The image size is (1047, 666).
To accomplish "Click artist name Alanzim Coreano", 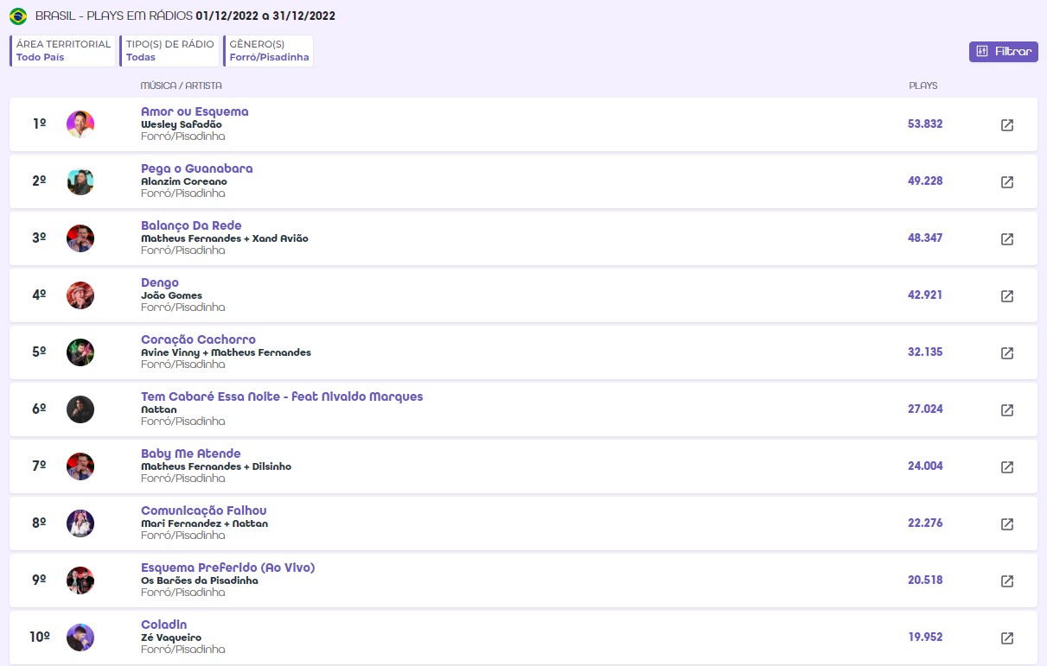I will coord(184,181).
